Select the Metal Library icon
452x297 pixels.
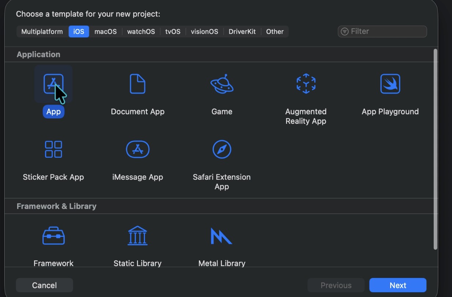[x=221, y=236]
